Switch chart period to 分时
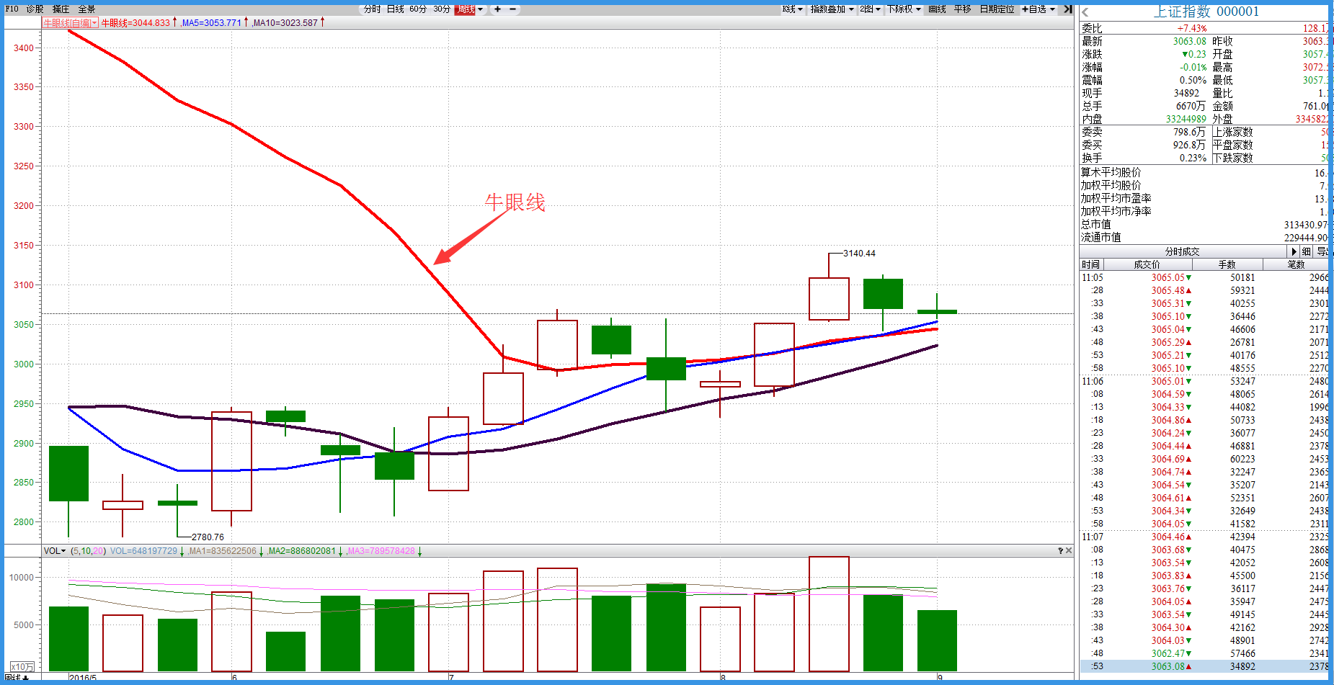Image resolution: width=1334 pixels, height=685 pixels. 372,9
